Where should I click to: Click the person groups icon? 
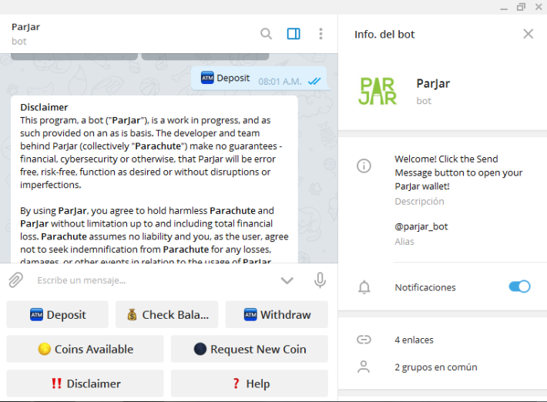[x=364, y=367]
